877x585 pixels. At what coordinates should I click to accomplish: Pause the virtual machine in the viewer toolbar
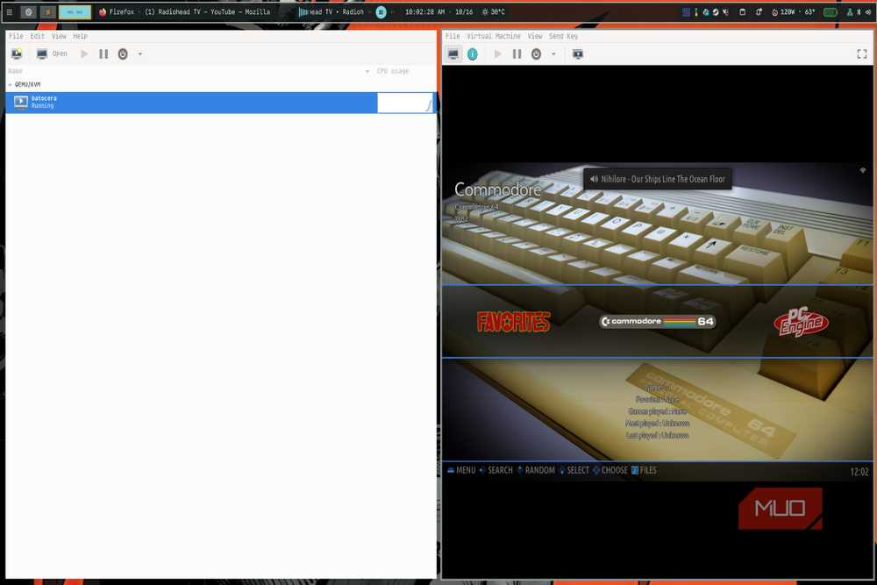[x=517, y=54]
